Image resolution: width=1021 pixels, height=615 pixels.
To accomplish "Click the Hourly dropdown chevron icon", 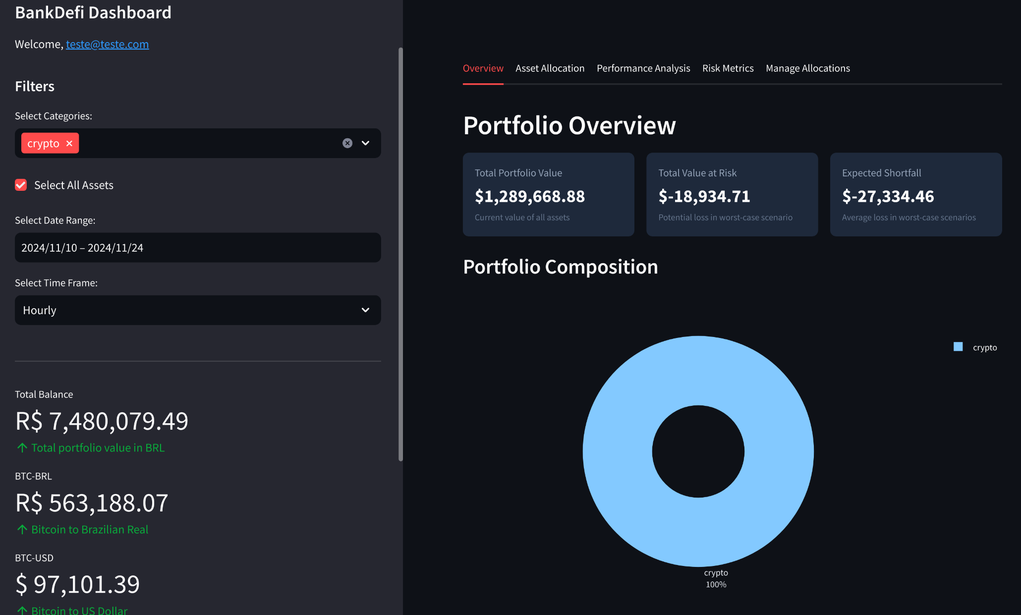I will [366, 310].
